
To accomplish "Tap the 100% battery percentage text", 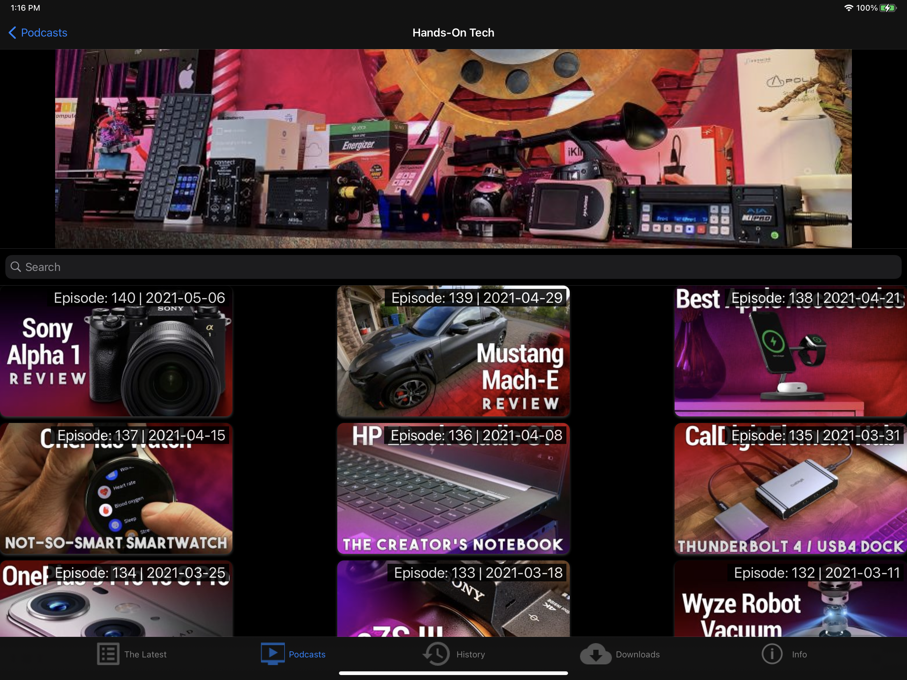I will [867, 8].
